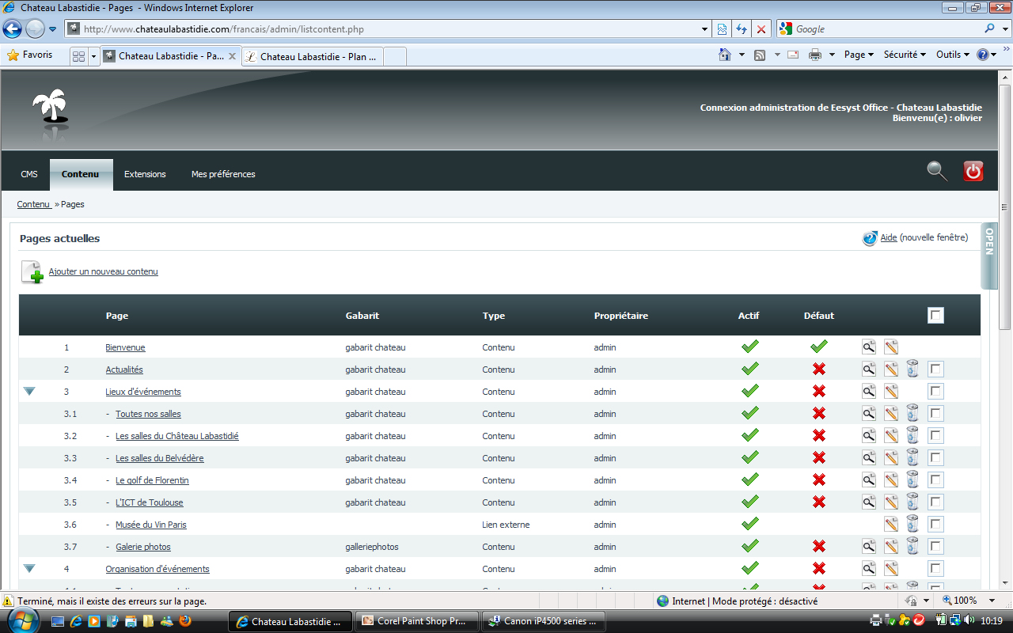Tick the checkbox for Toutes nos salles
Image resolution: width=1013 pixels, height=633 pixels.
[x=936, y=413]
